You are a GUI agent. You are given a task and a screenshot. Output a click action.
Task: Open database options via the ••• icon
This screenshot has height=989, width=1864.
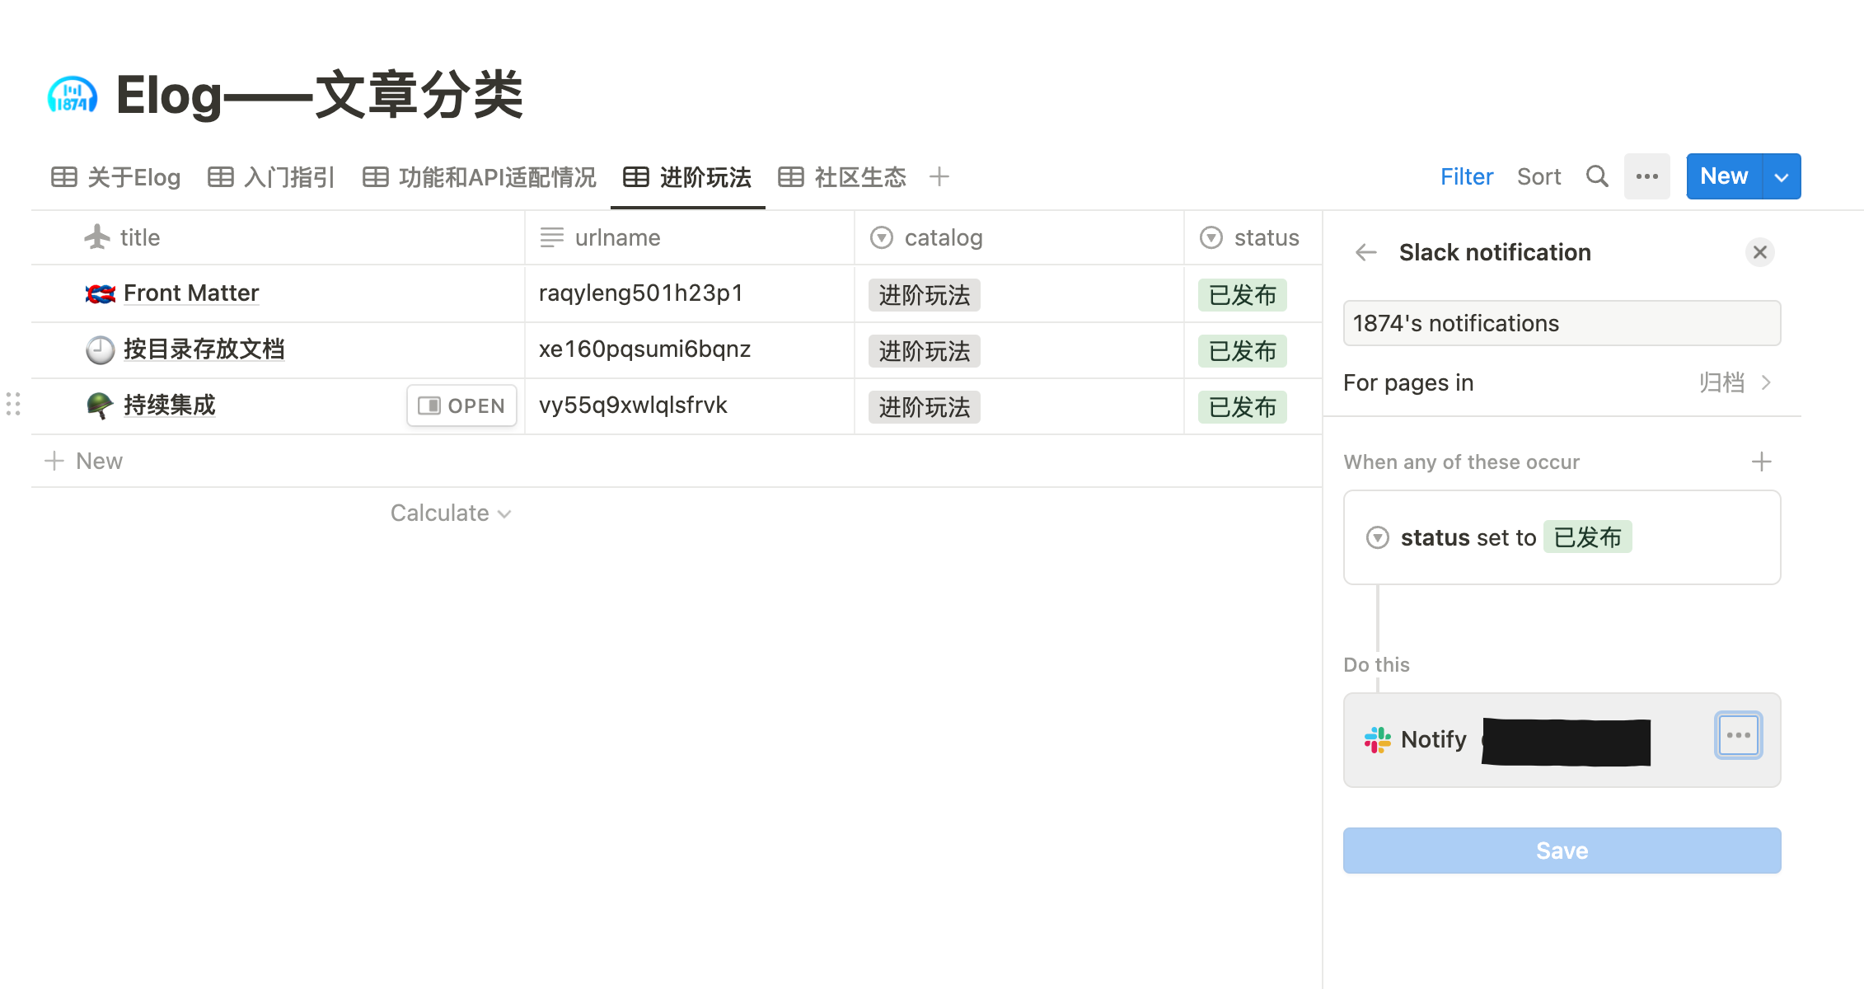point(1646,176)
